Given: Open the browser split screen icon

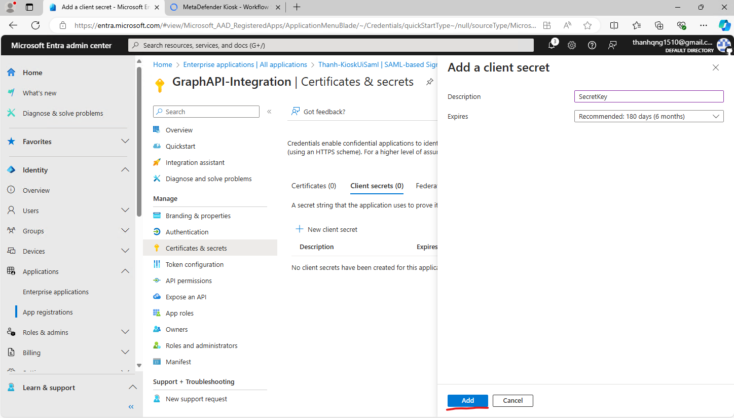Looking at the screenshot, I should click(x=614, y=25).
